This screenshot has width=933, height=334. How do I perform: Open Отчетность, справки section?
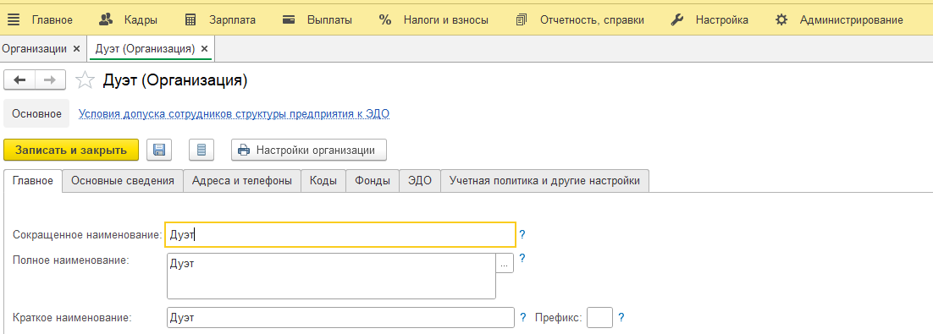580,19
